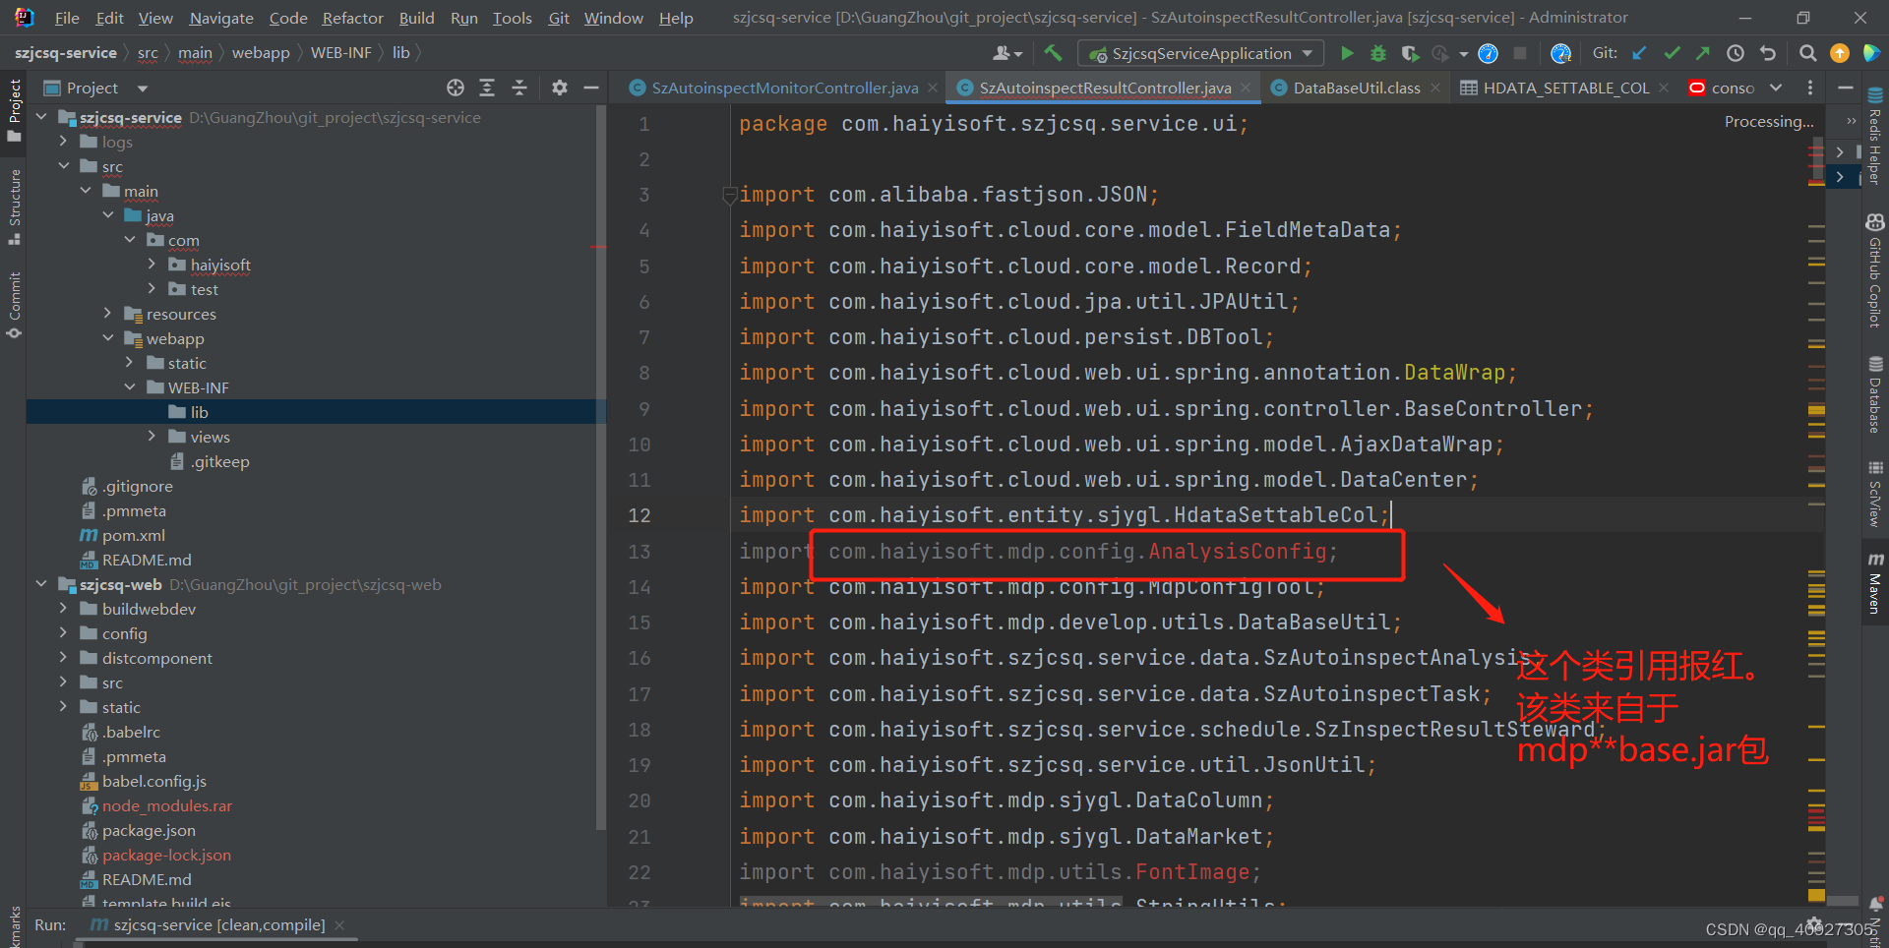This screenshot has width=1889, height=948.
Task: Open the Structure tool window
Action: pyautogui.click(x=14, y=207)
